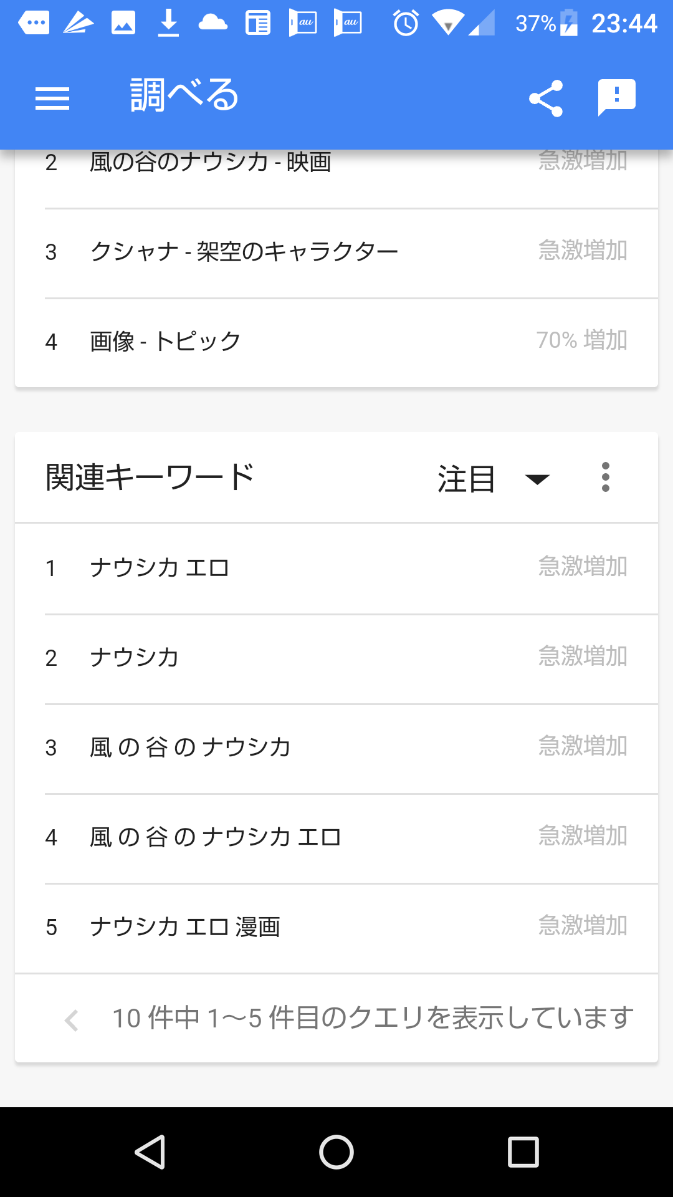Tap the send feedback icon
Viewport: 673px width, 1197px height.
click(x=616, y=97)
